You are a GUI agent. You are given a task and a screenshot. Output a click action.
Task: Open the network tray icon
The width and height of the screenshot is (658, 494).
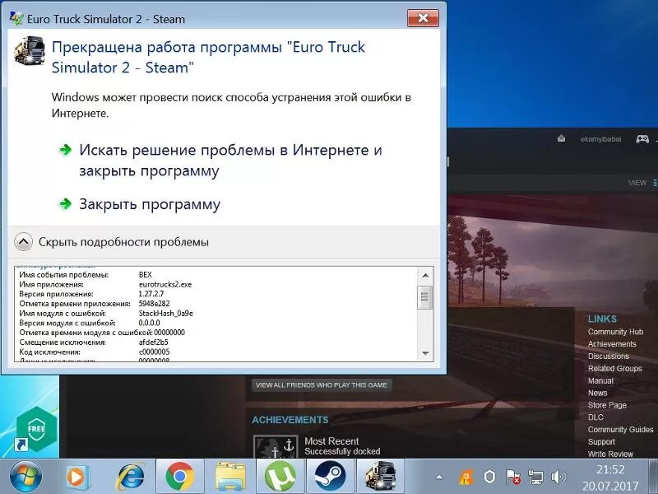535,478
